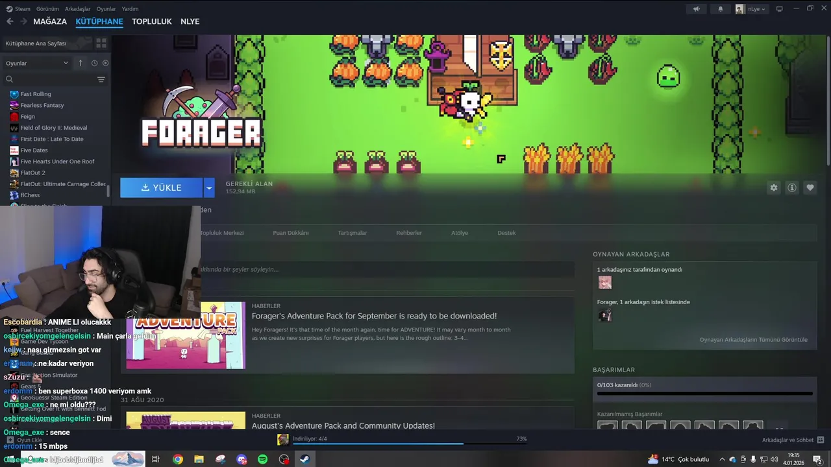
Task: Open Spotify from the taskbar
Action: click(x=262, y=459)
